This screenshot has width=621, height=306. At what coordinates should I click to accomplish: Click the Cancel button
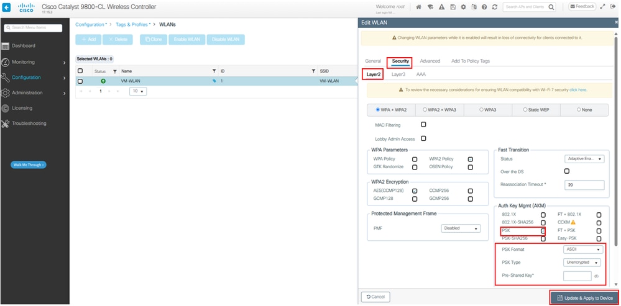pyautogui.click(x=375, y=297)
